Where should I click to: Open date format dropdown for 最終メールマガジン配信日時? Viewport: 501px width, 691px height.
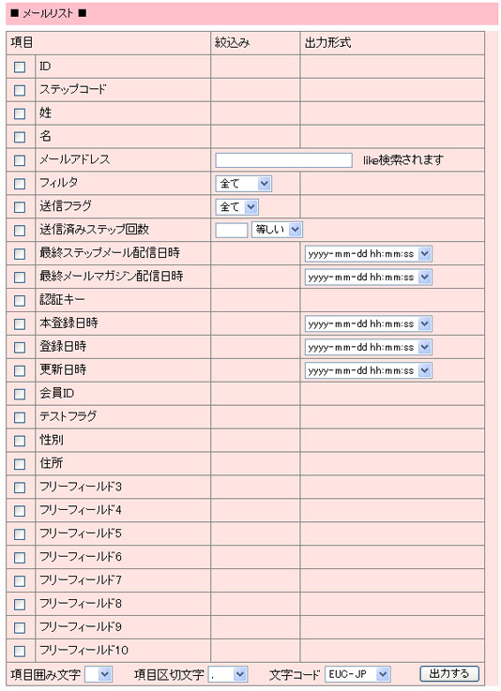pyautogui.click(x=369, y=278)
